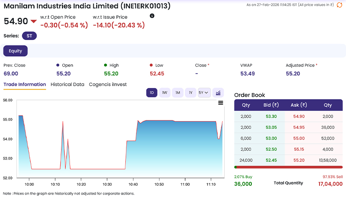Viewport: 346px width, 198px height.
Task: Click the 2.07% Buy label
Action: (x=243, y=177)
